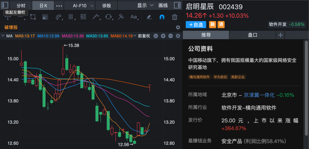
Task: Toggle the magnet snap tool
Action: coord(162,17)
